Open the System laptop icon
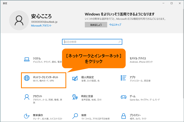The image size is (184, 122). point(27,59)
